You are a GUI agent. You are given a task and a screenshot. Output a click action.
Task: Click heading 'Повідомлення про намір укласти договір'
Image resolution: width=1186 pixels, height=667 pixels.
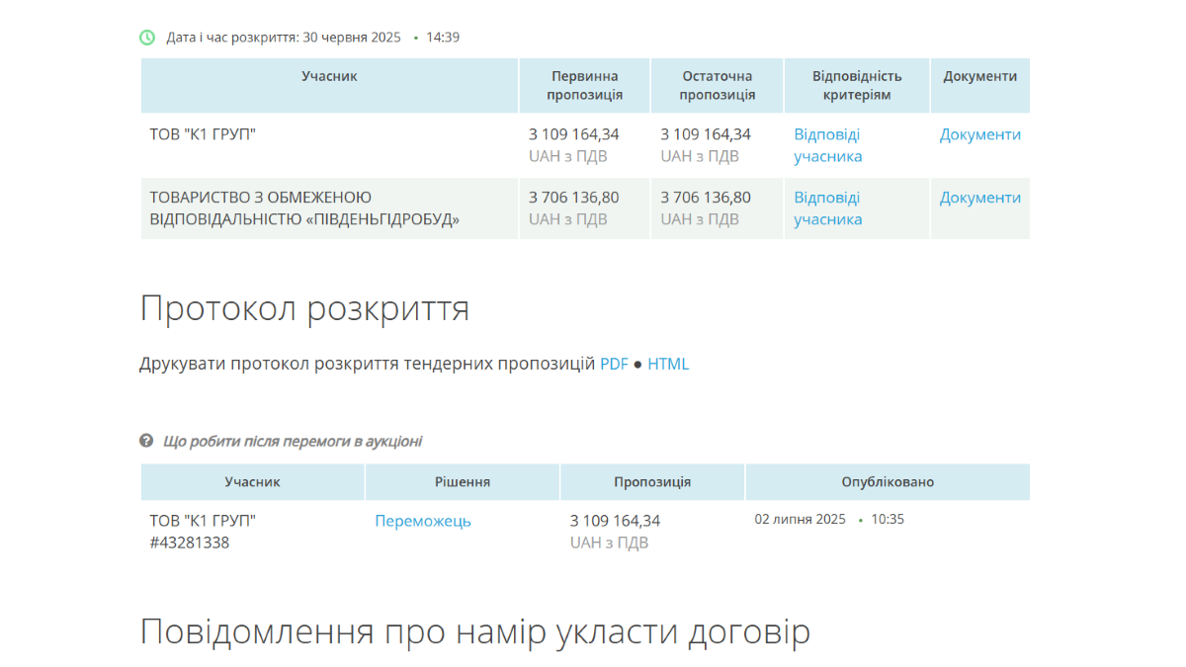coord(475,631)
